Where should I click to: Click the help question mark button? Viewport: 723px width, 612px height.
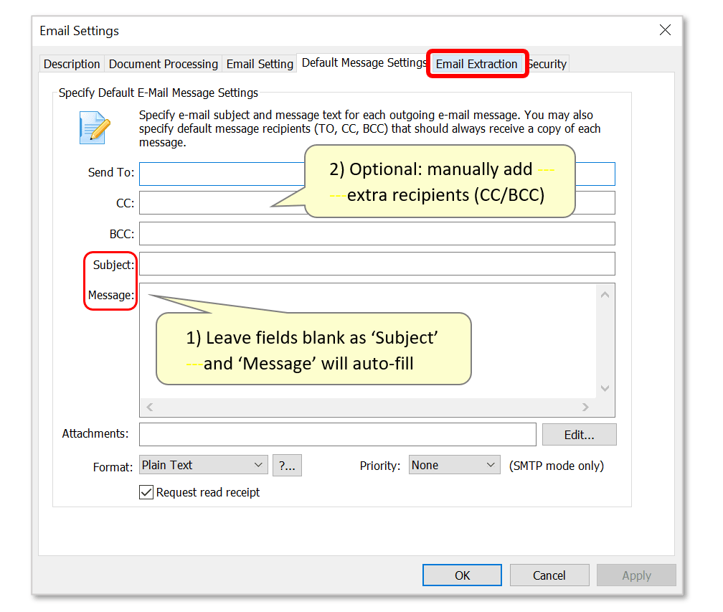pyautogui.click(x=287, y=465)
